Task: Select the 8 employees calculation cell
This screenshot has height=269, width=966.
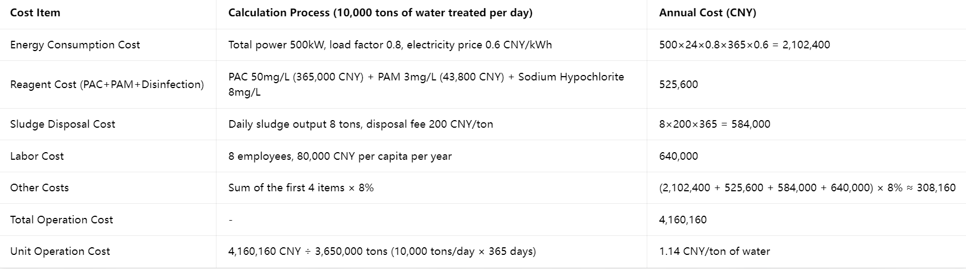Action: coord(340,157)
